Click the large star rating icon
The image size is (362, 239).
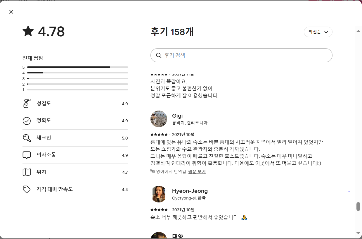(28, 31)
